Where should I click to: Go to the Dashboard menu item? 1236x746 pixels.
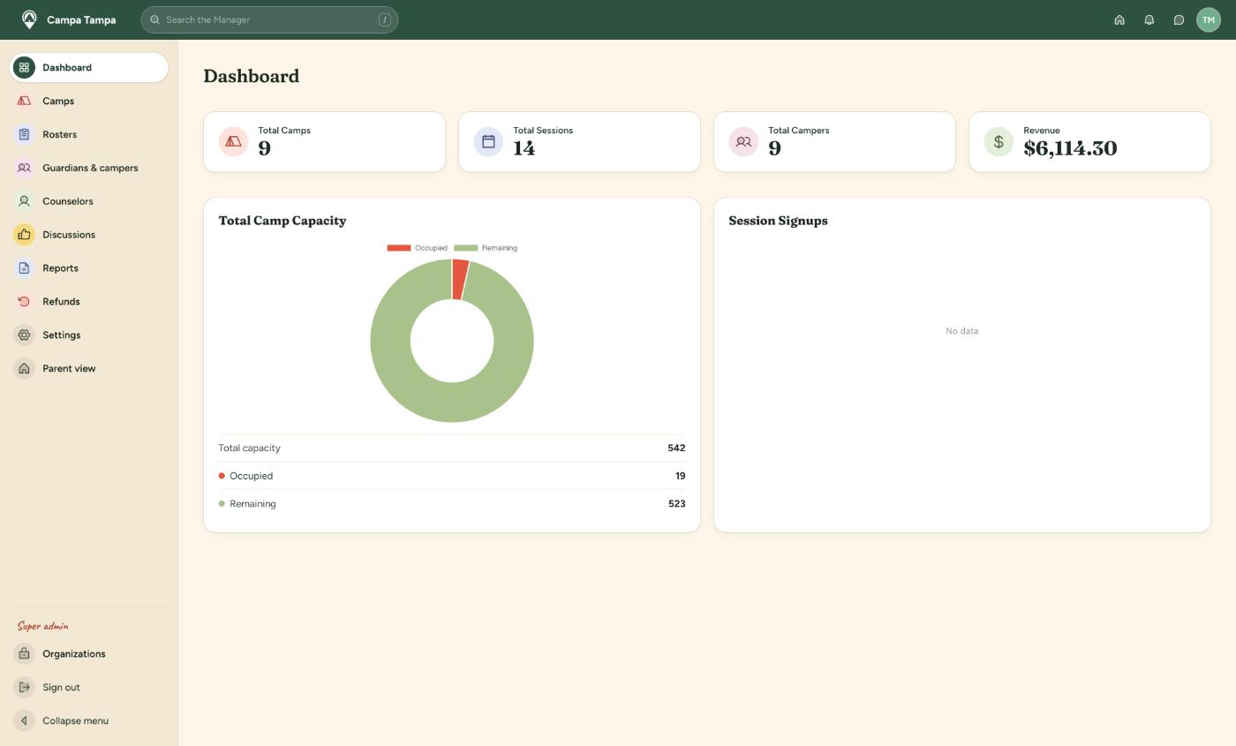click(89, 67)
